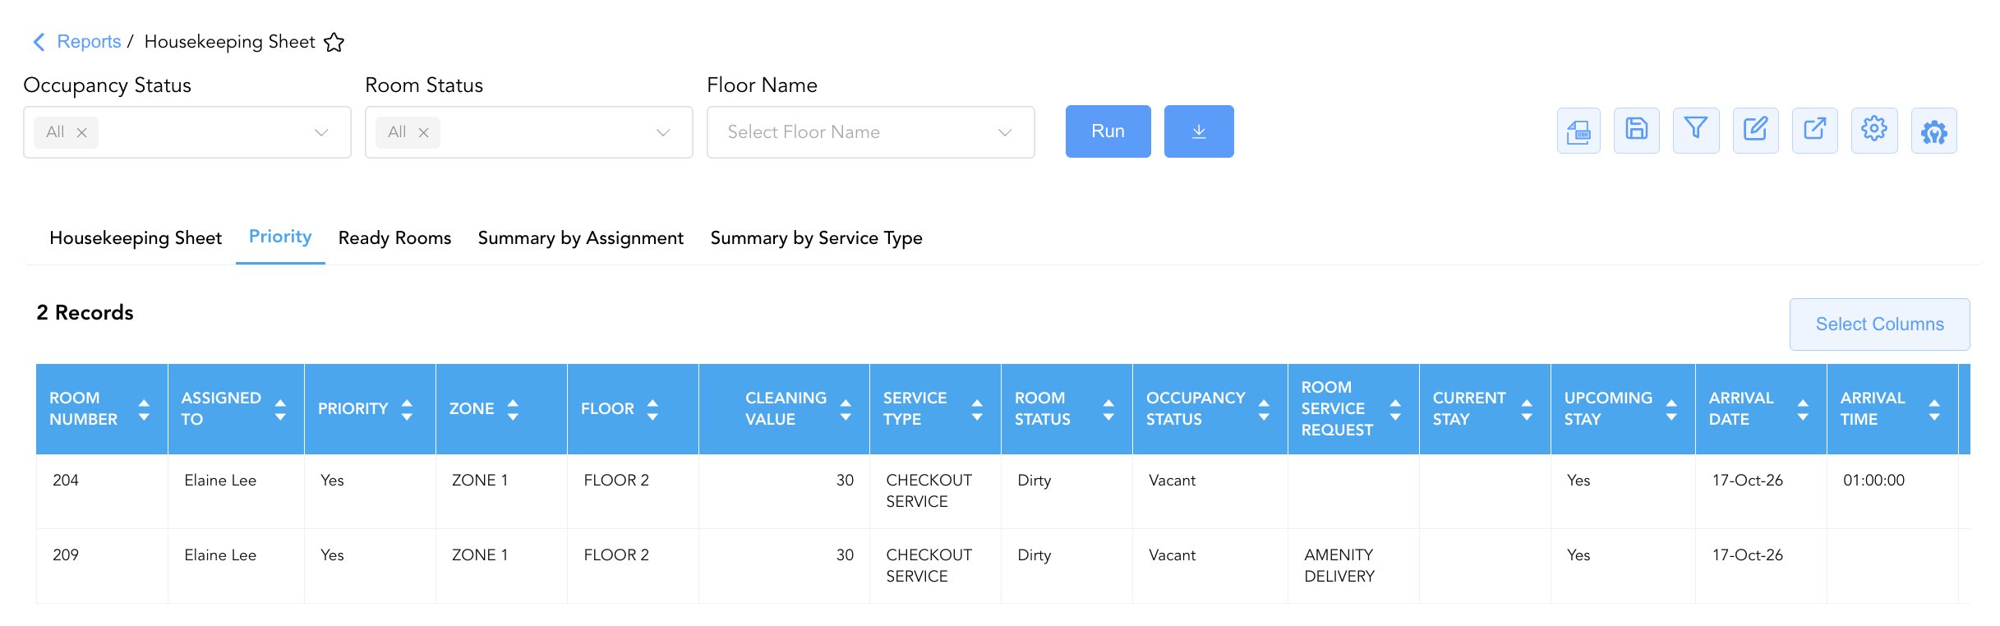Viewport: 2000px width, 626px height.
Task: Click the pencil edit report icon
Action: coord(1756,131)
